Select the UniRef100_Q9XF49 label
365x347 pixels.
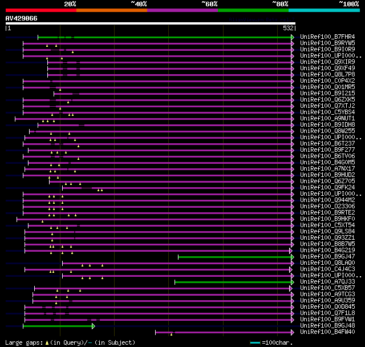[327, 68]
